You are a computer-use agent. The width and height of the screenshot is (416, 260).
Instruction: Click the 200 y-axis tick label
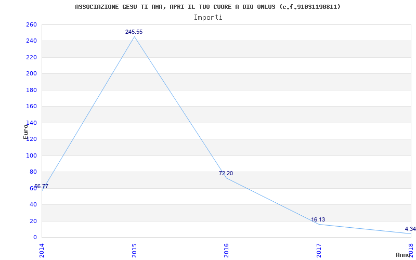tap(31, 74)
